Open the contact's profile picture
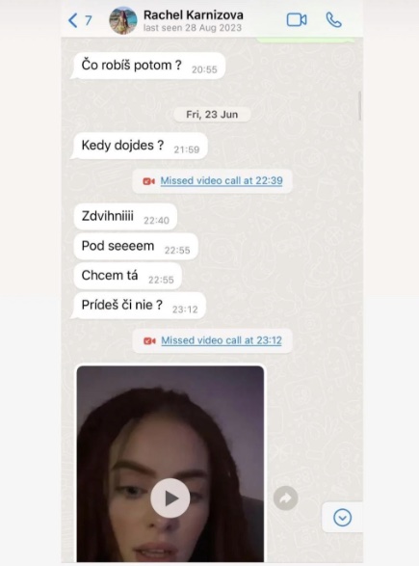This screenshot has width=419, height=566. click(123, 20)
